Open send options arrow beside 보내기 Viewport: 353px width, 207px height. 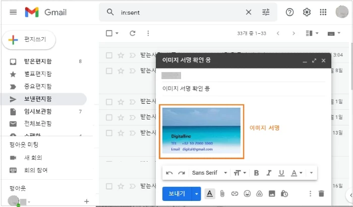coord(196,193)
